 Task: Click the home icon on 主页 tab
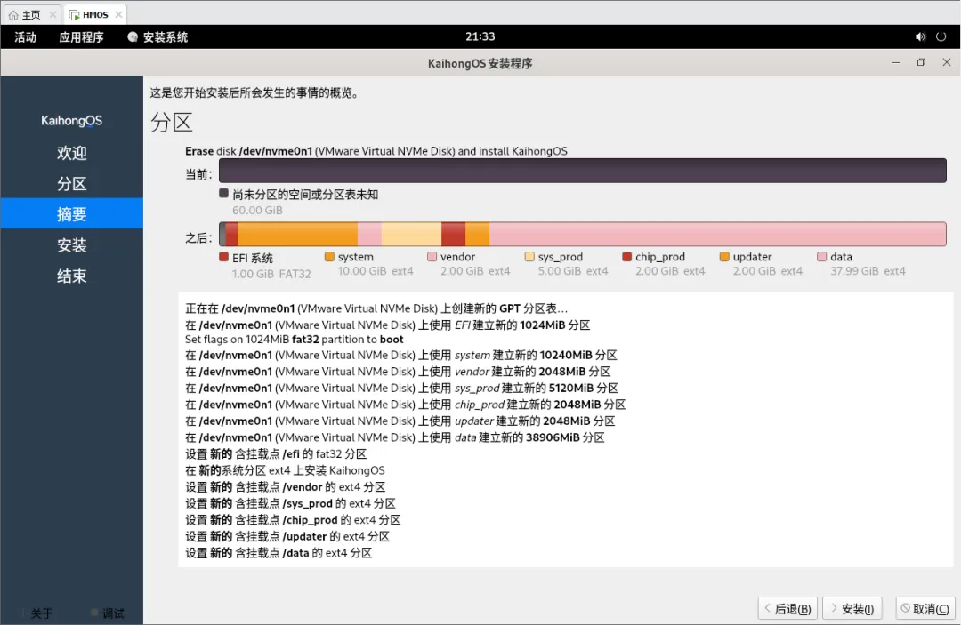pyautogui.click(x=13, y=15)
